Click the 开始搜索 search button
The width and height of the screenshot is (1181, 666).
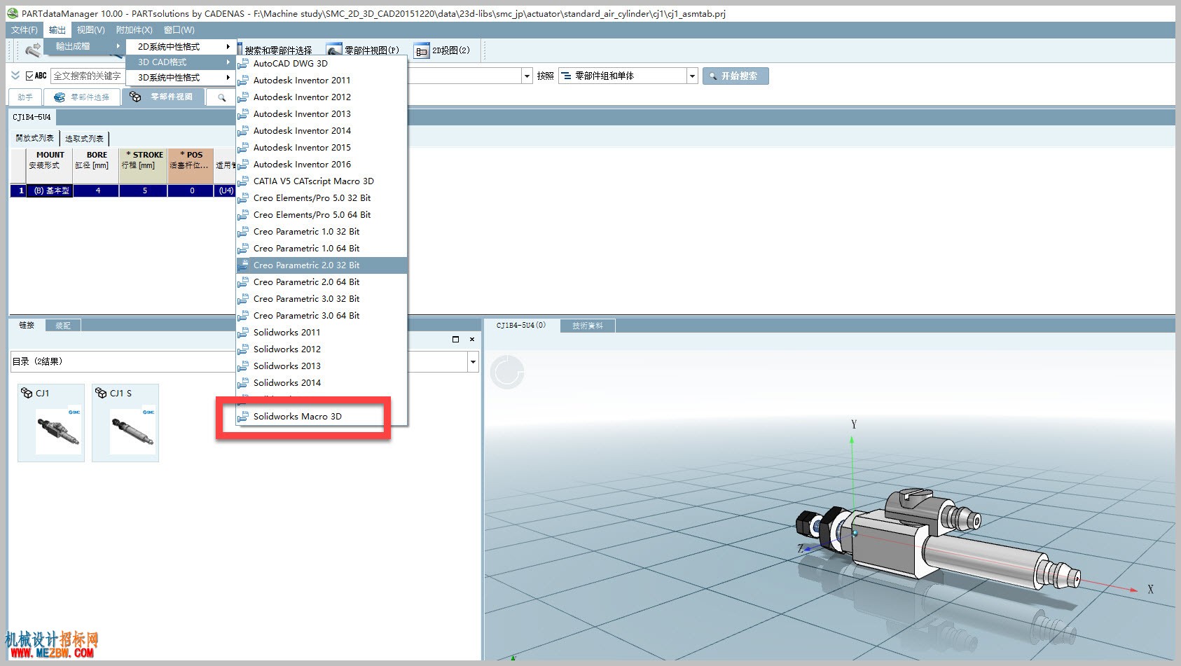point(735,76)
